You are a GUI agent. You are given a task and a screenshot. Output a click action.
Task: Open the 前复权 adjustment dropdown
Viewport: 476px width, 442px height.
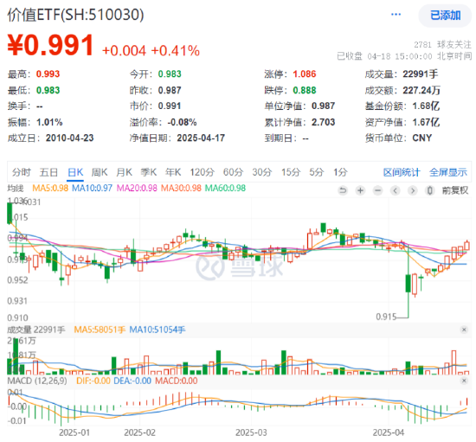[x=455, y=190]
